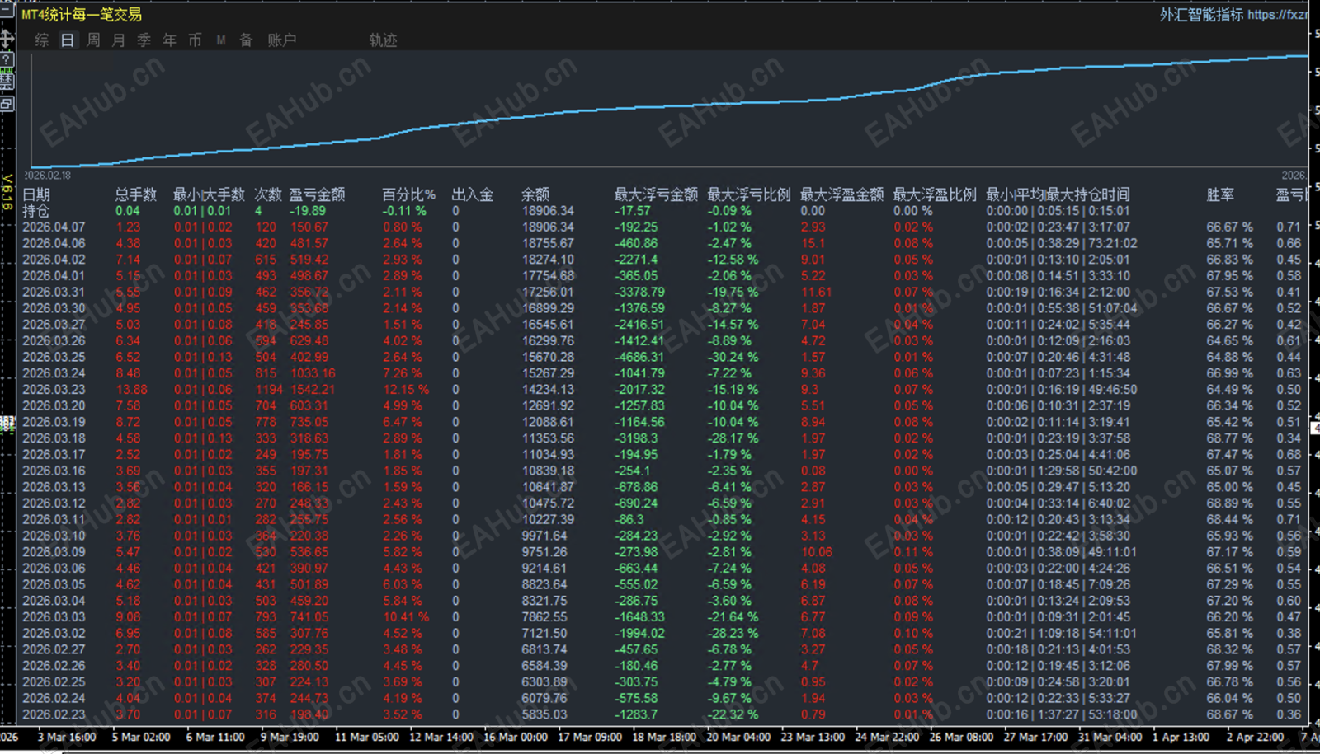Switch to the 周 weekly tab
The image size is (1320, 754).
tap(93, 40)
